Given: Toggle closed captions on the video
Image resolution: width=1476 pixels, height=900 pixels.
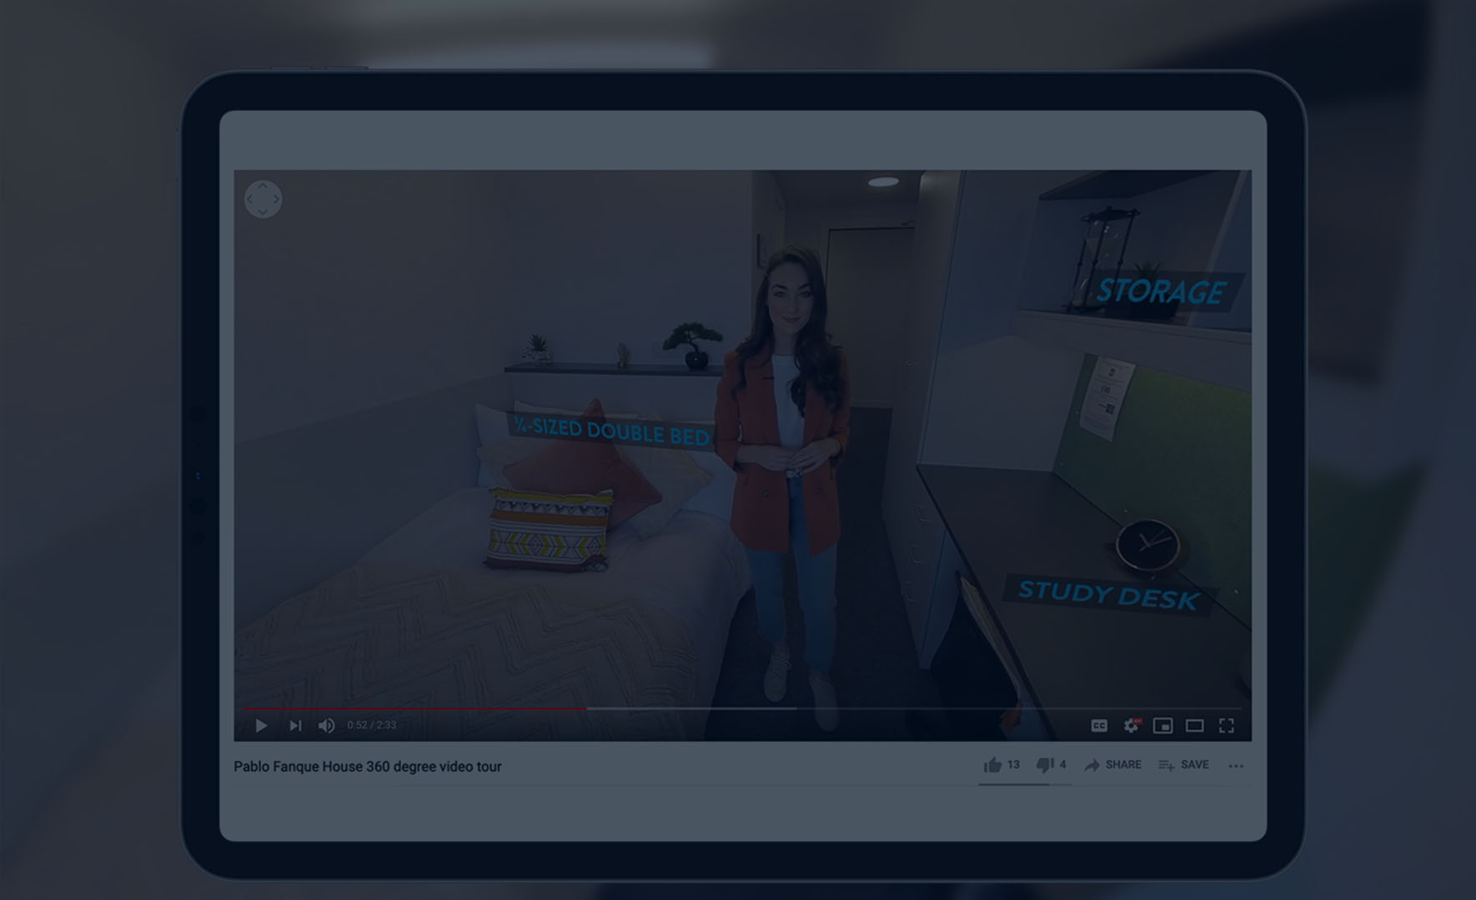Looking at the screenshot, I should tap(1099, 726).
